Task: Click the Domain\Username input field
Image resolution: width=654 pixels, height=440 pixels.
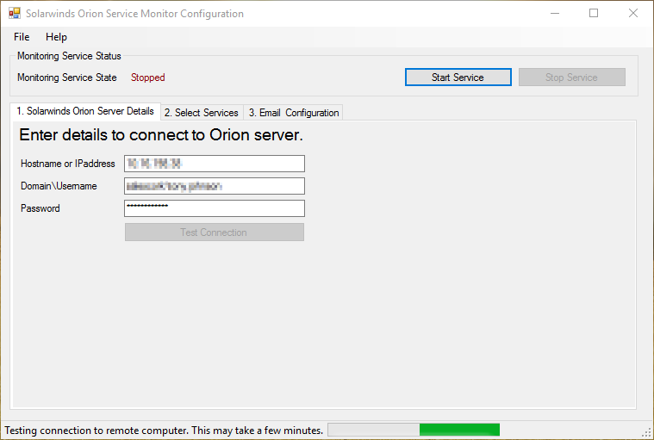Action: pos(215,186)
